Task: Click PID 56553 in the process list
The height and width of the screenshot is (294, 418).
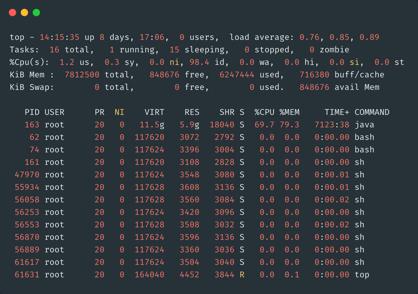Action: [x=27, y=225]
